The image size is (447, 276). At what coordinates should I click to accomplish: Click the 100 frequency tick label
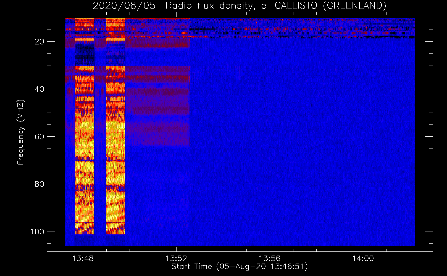(x=37, y=232)
